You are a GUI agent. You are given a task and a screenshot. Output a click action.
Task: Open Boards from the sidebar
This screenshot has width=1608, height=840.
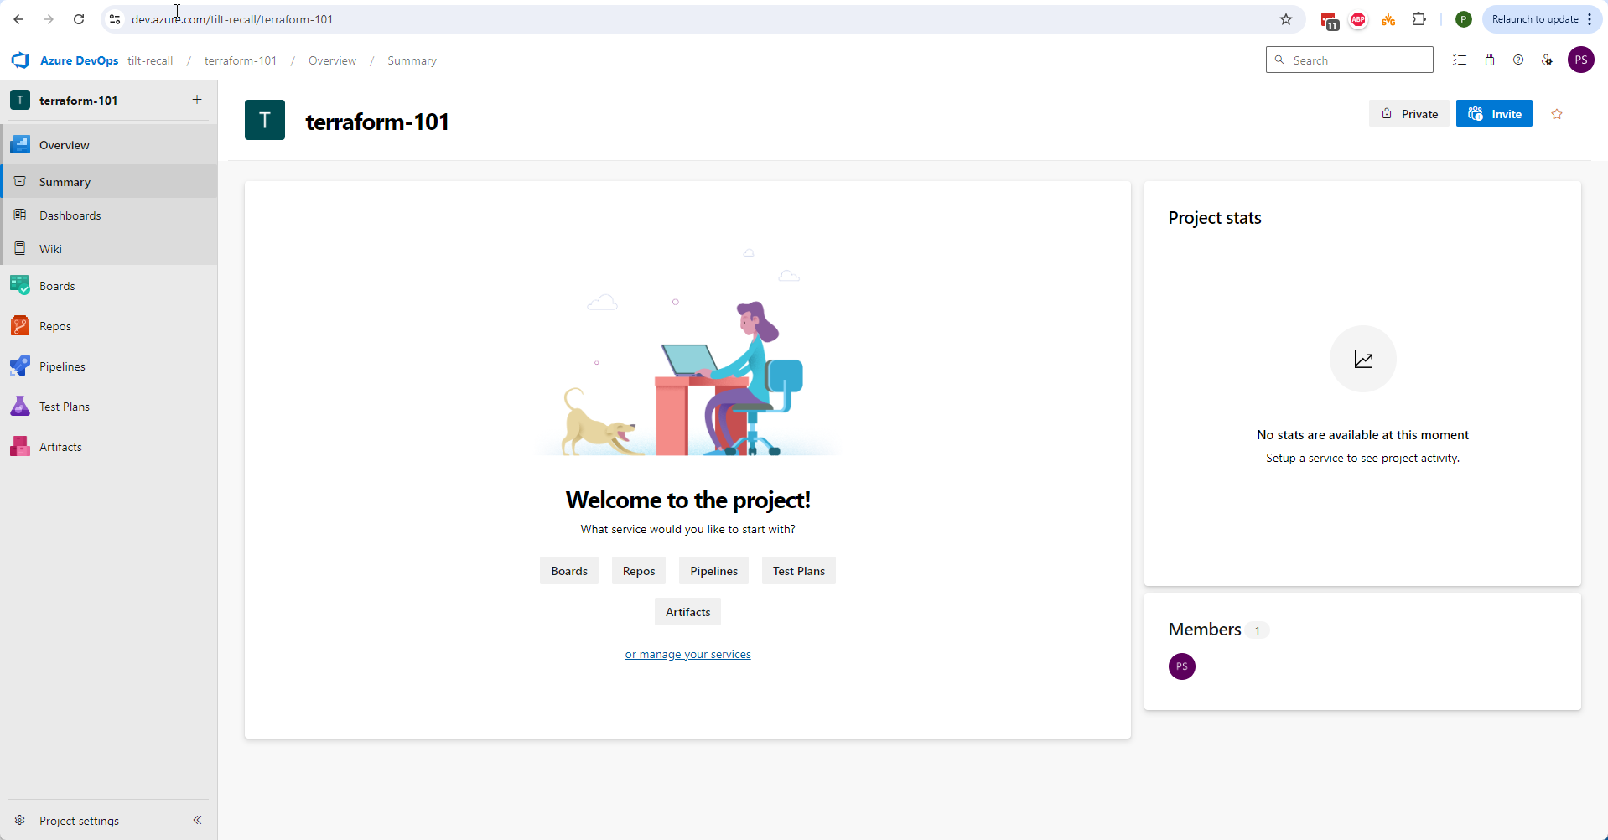click(x=55, y=285)
